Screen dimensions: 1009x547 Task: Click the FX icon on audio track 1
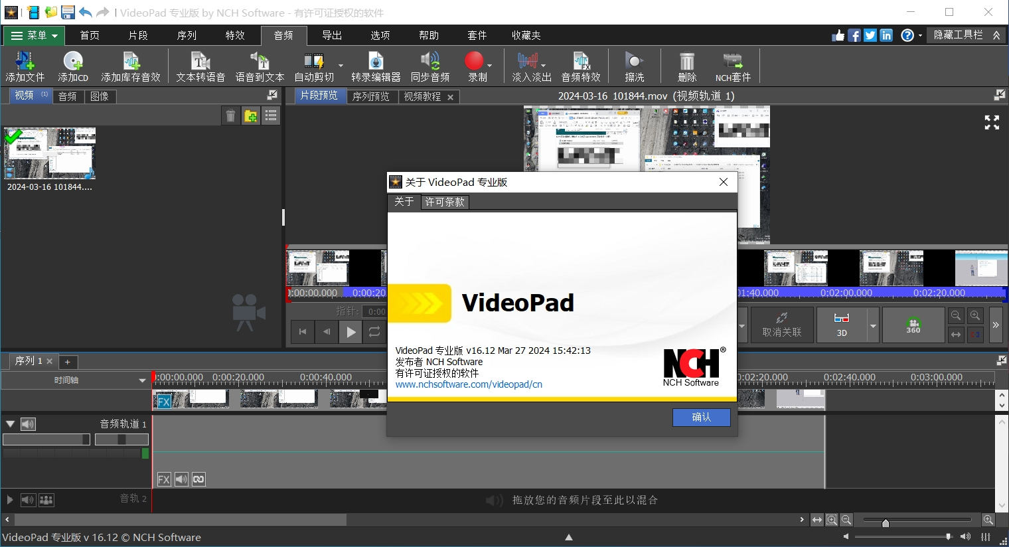[x=164, y=479]
